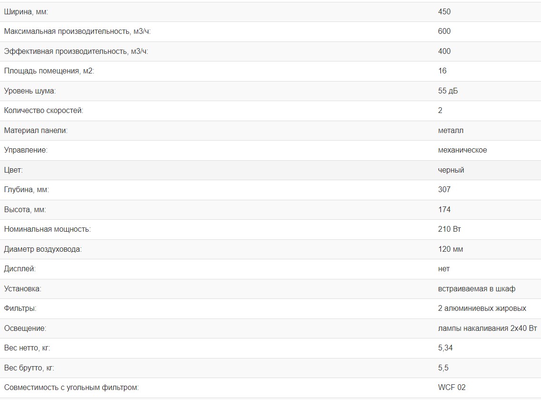Click filters value '2 алюминиевых жировых'

pos(482,308)
